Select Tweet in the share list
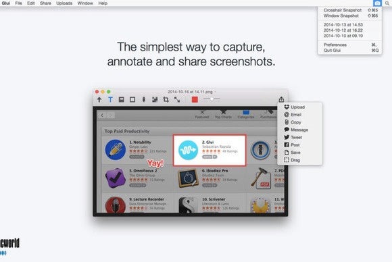This screenshot has height=262, width=392. pos(293,137)
